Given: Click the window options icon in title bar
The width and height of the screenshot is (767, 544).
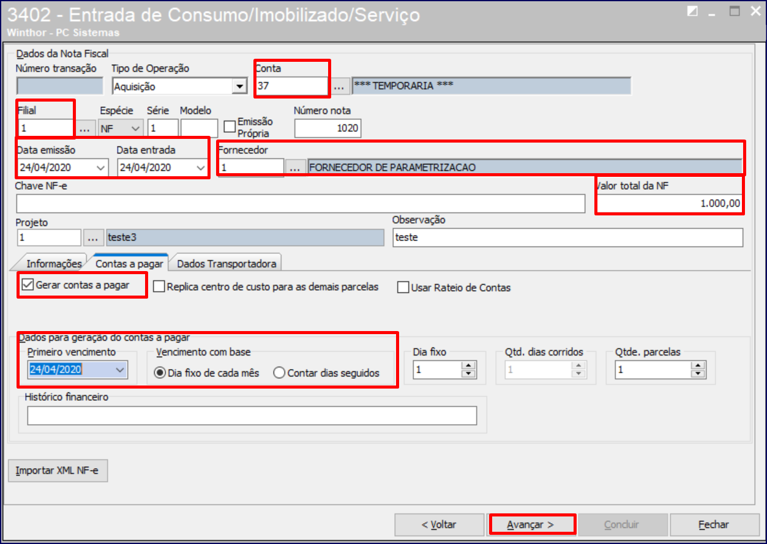Looking at the screenshot, I should click(x=692, y=11).
